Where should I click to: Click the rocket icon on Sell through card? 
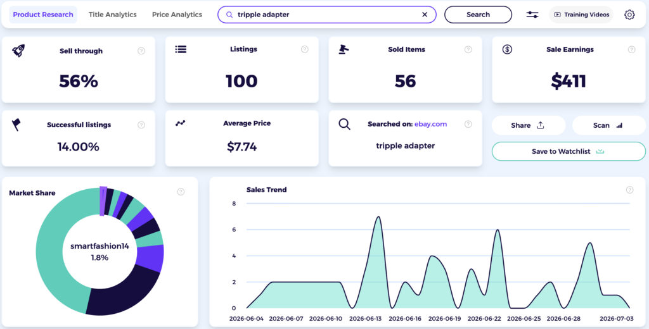click(18, 51)
